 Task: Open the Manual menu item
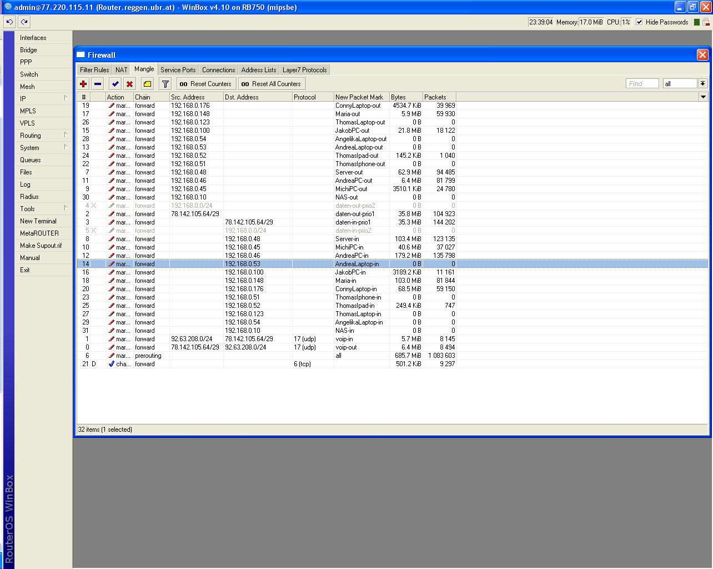[43, 258]
